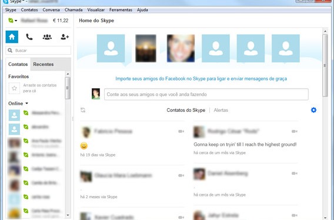Click the search magnifier icon
This screenshot has width=334, height=220.
pos(10,51)
